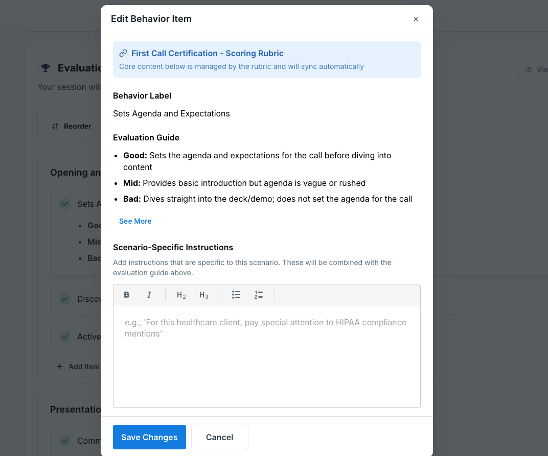The image size is (548, 456).
Task: Click the plus icon beside Add Item
Action: (60, 367)
